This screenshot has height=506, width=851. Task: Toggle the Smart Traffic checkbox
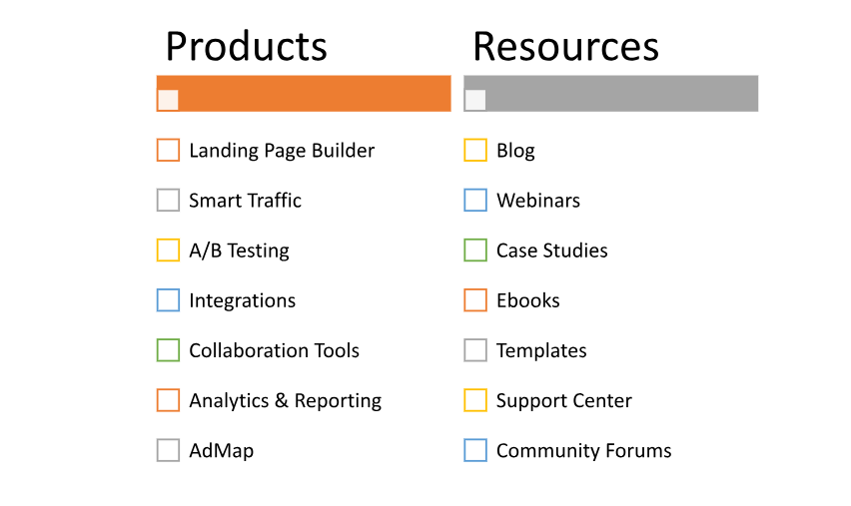168,201
